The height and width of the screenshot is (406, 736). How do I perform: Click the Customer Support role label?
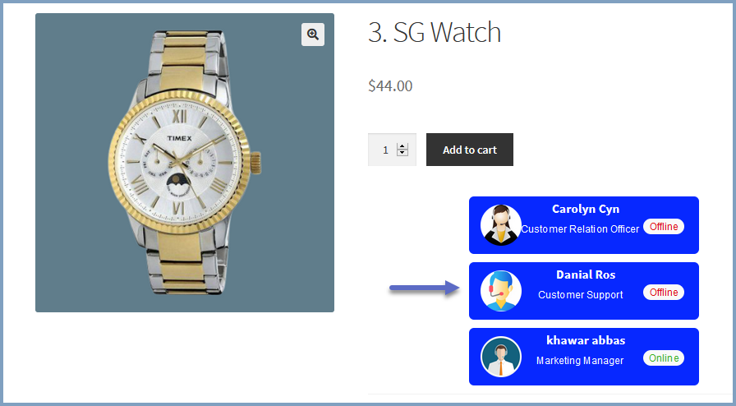(x=580, y=295)
